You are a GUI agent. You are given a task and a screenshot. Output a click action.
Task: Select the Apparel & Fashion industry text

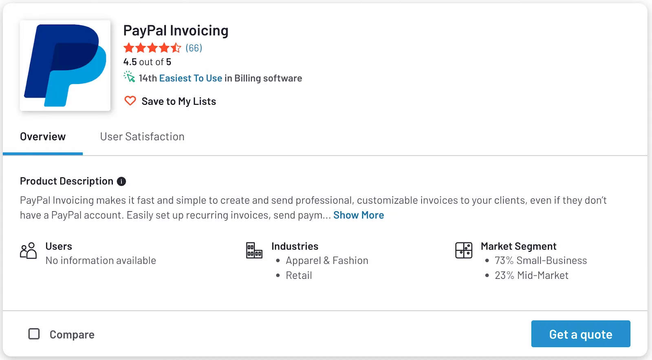point(327,261)
